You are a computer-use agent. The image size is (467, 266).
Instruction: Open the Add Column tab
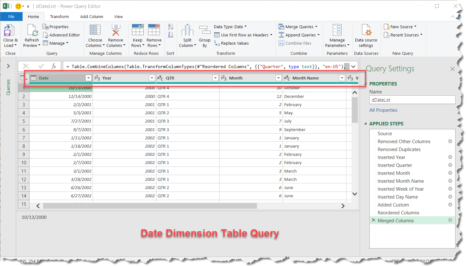click(92, 16)
